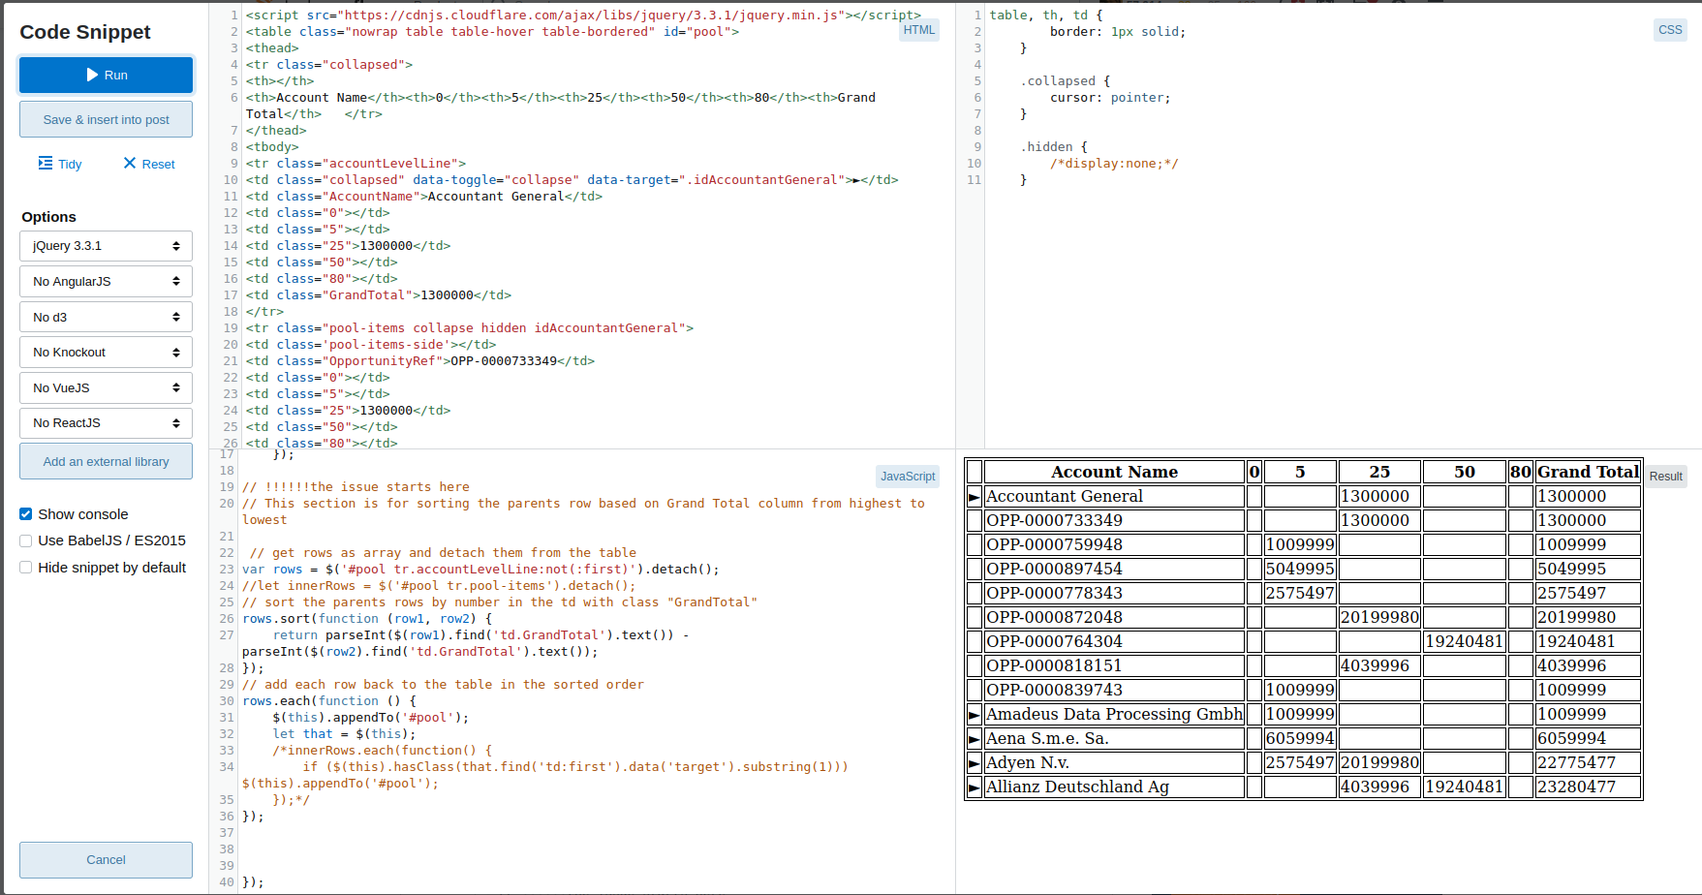Image resolution: width=1702 pixels, height=895 pixels.
Task: Click the arrow beside Aena S.m.e. Sa.
Action: point(975,739)
